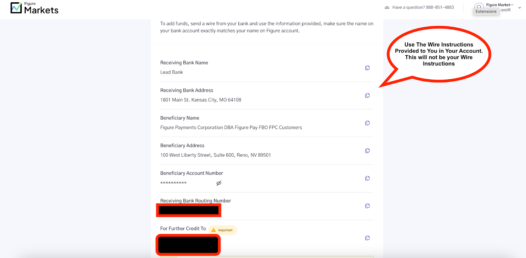The image size is (526, 258).
Task: Expand the account menu chevron
Action: pyautogui.click(x=520, y=8)
